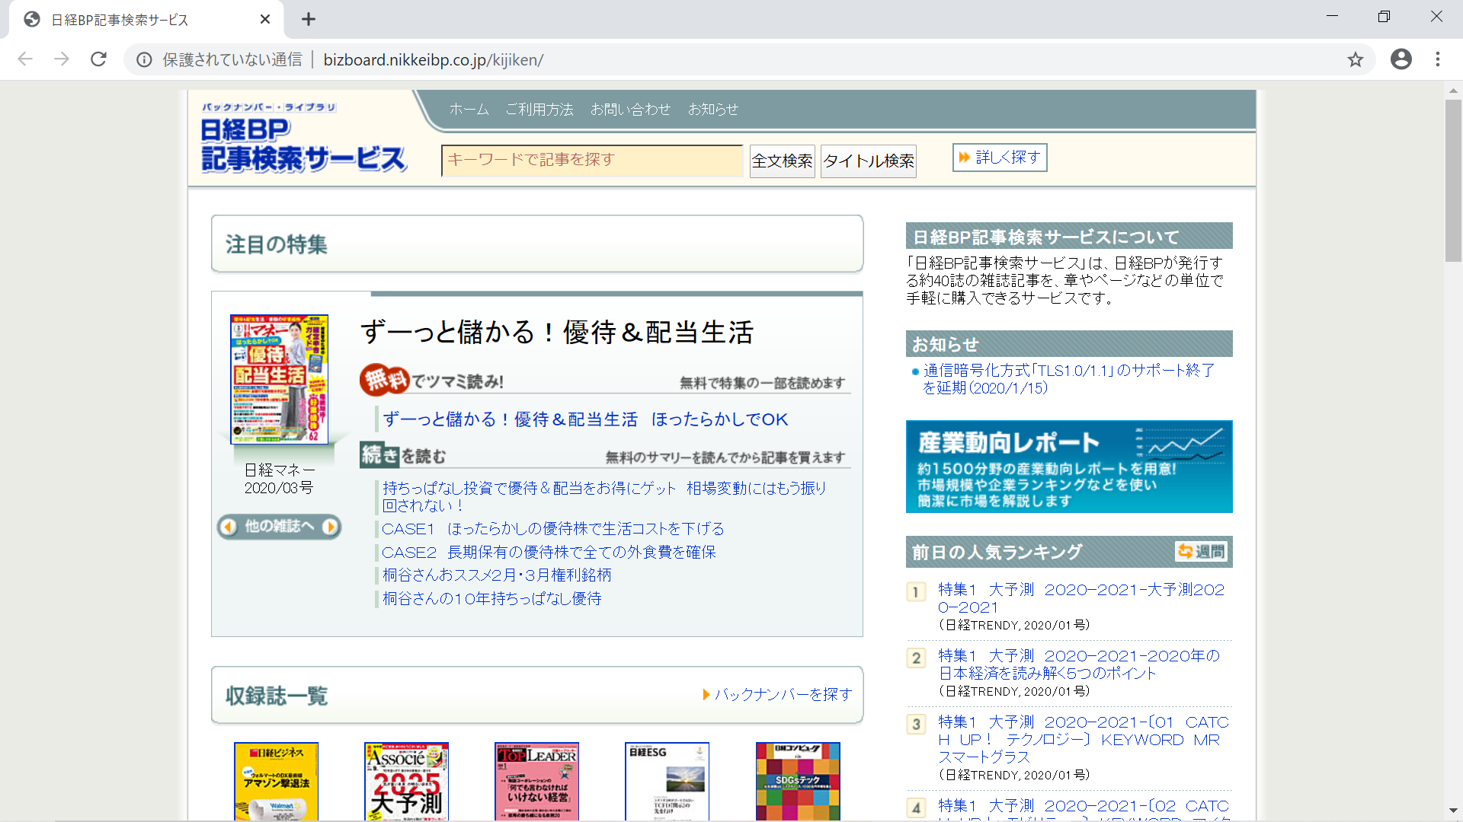Viewport: 1463px width, 822px height.
Task: Click the 注目の特集 section header
Action: (x=537, y=244)
